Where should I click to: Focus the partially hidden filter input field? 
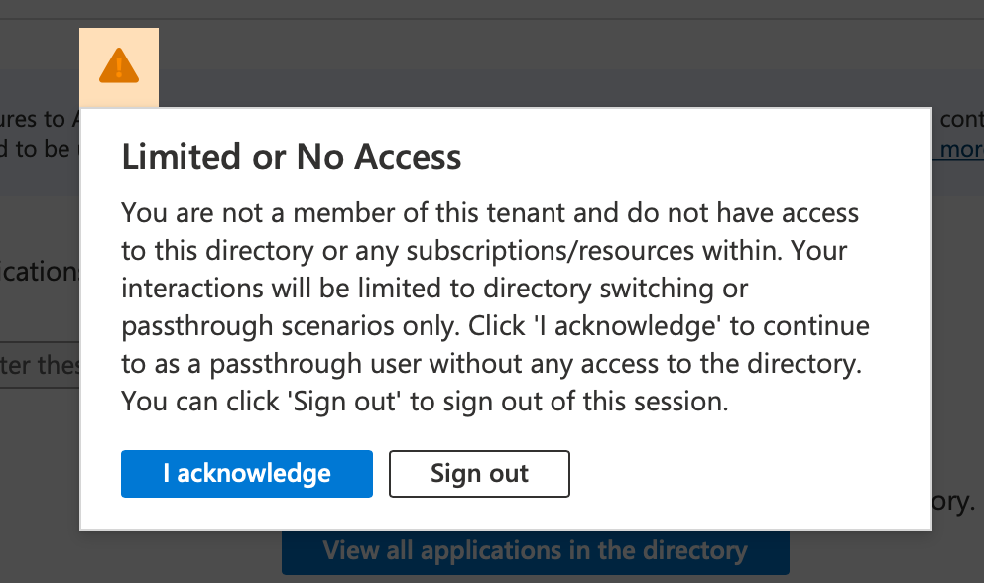point(40,365)
